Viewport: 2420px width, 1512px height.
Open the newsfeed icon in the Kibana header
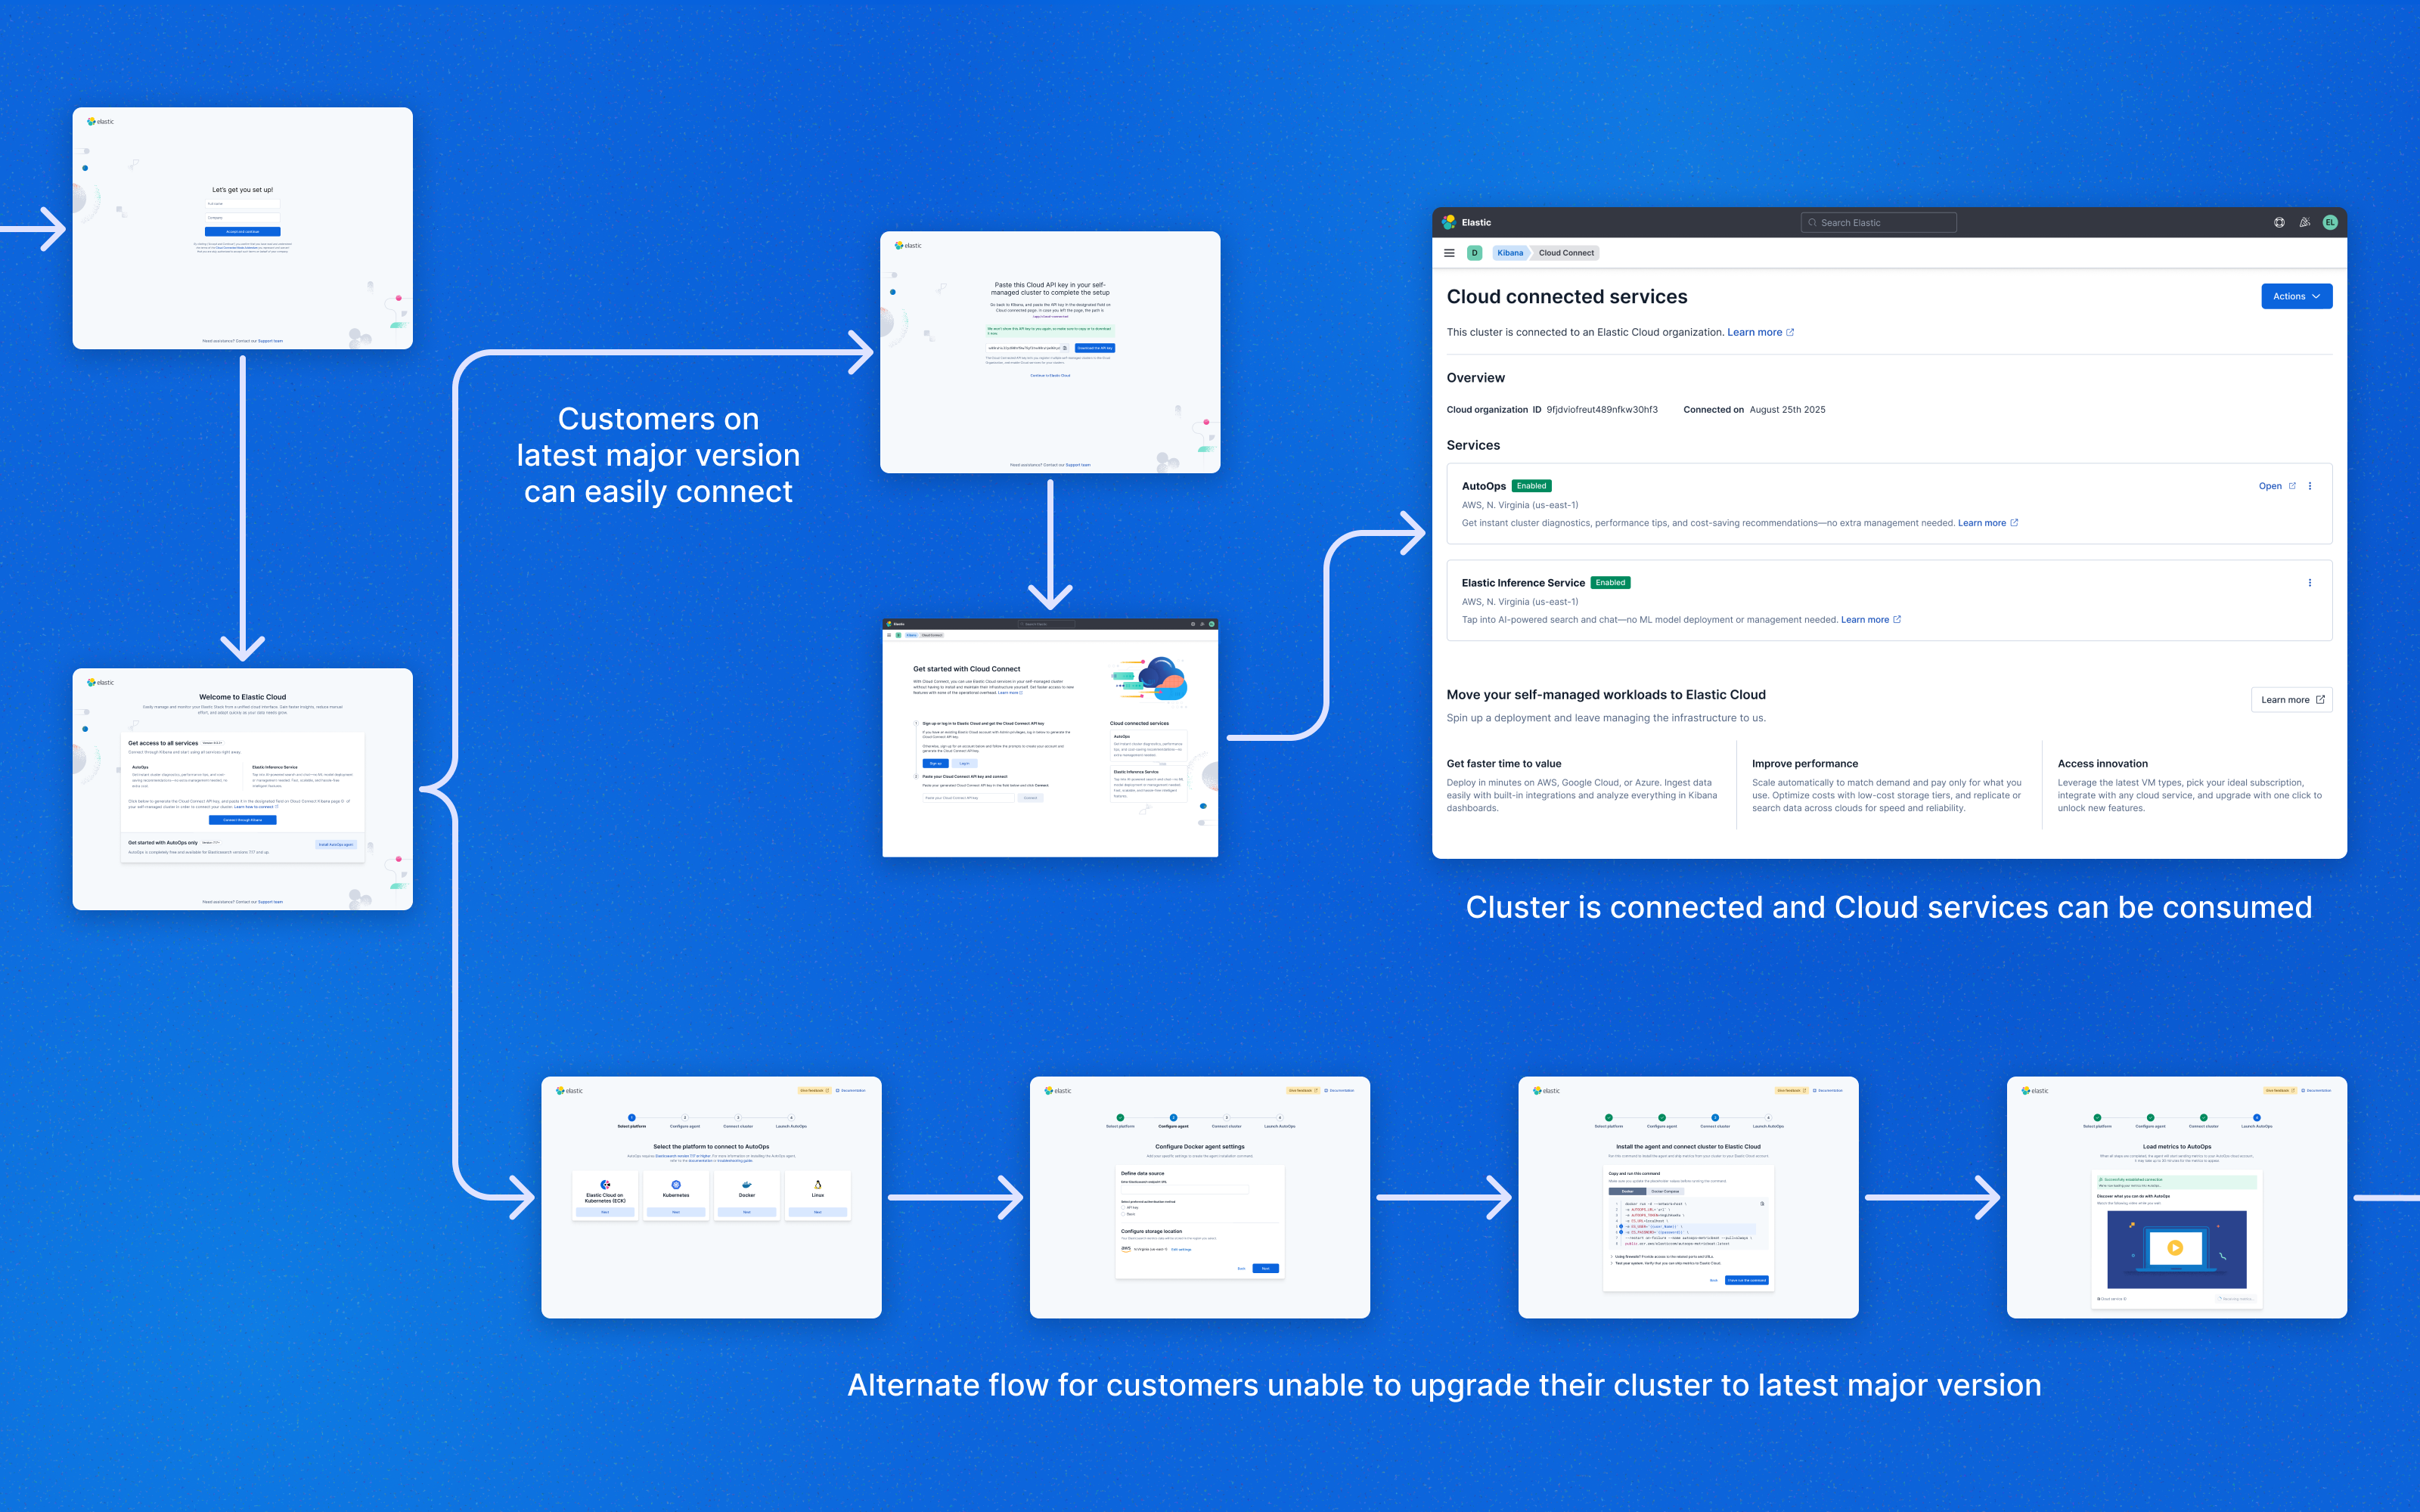point(2304,223)
